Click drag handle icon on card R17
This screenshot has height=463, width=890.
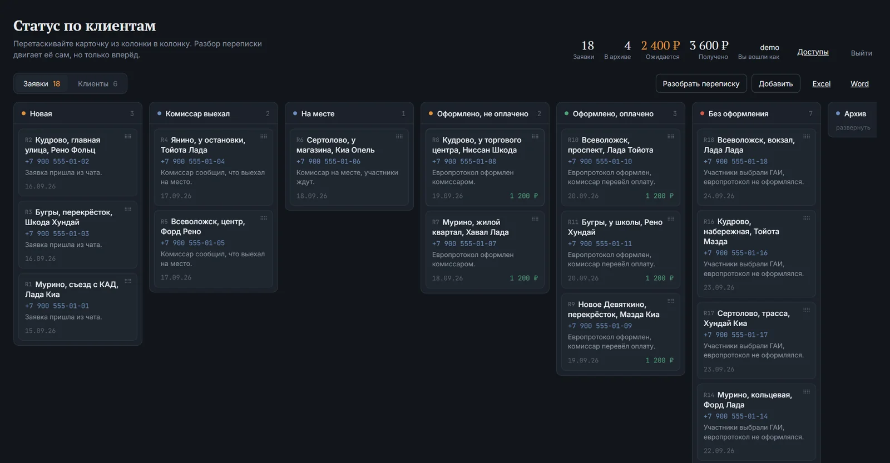[807, 310]
